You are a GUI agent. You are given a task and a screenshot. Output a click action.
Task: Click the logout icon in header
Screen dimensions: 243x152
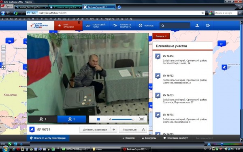point(208,26)
